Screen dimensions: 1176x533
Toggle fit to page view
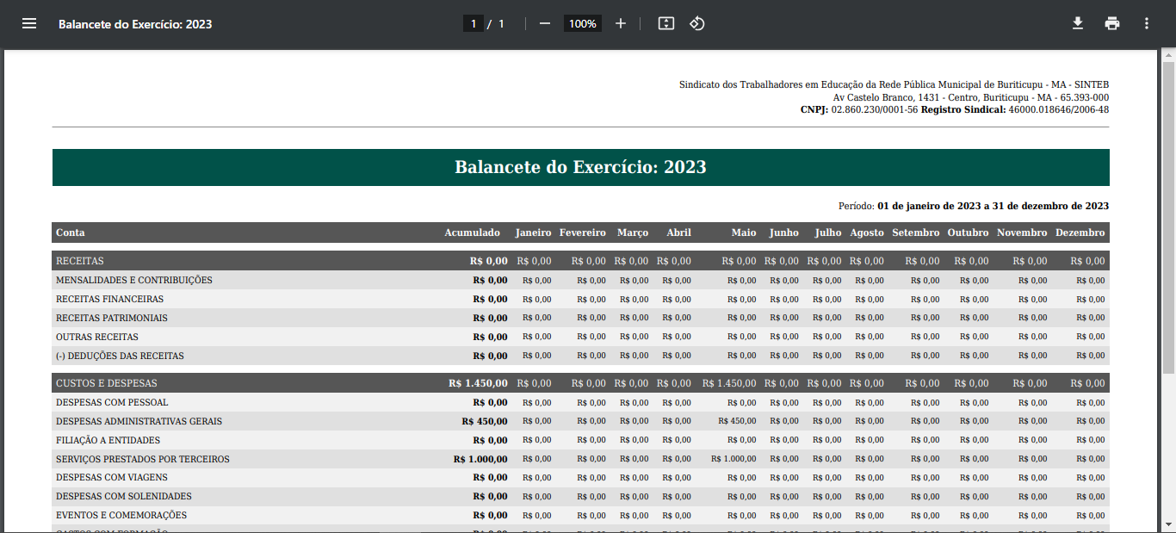tap(665, 24)
